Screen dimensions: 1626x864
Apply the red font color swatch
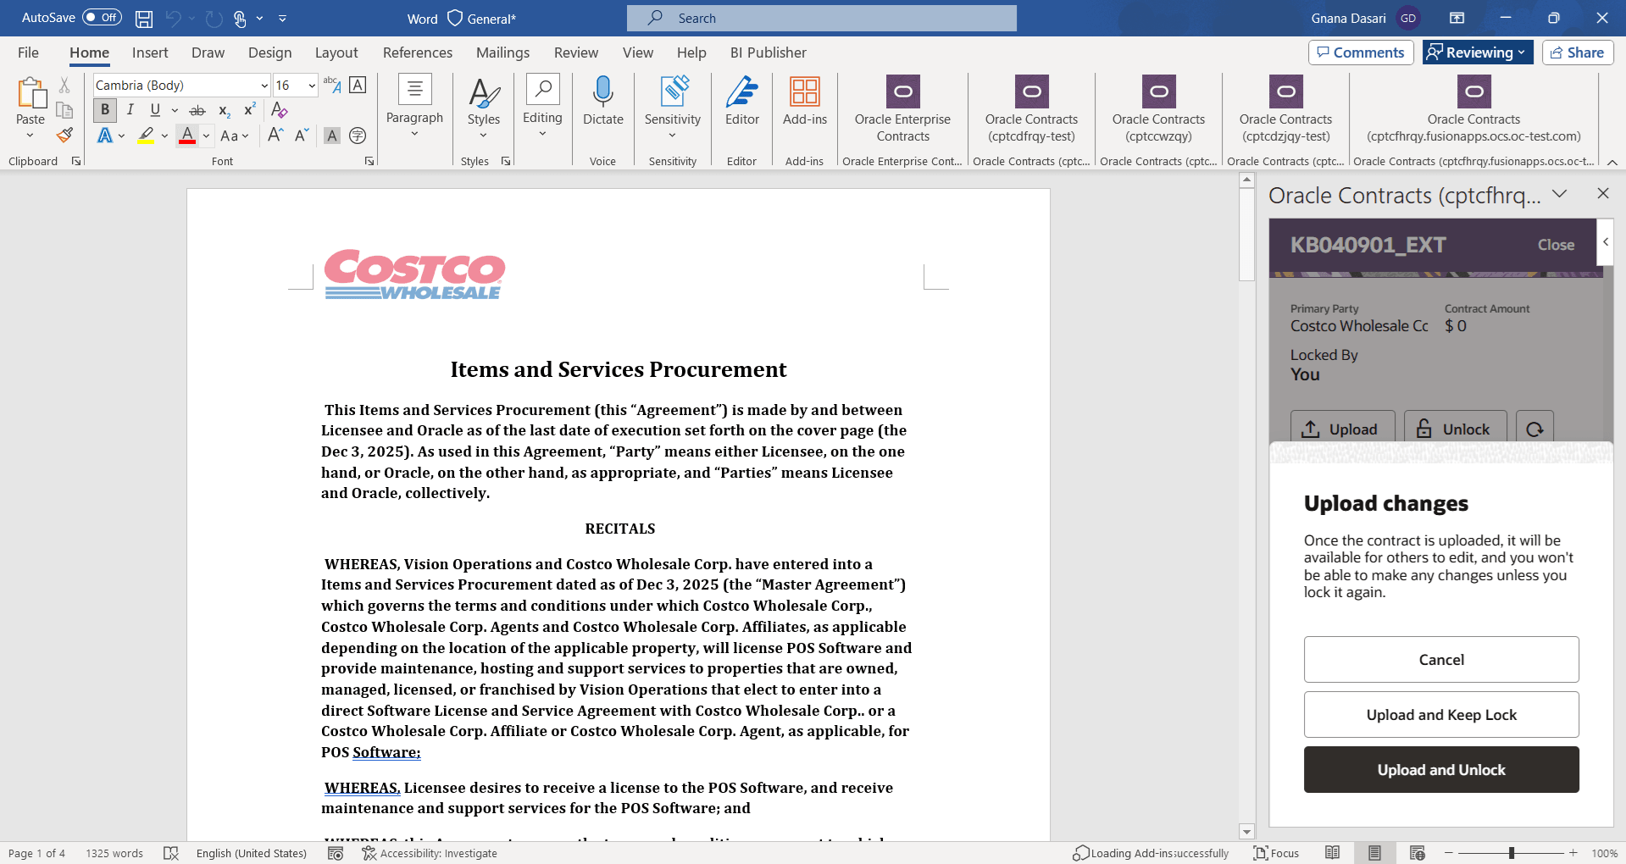[187, 136]
